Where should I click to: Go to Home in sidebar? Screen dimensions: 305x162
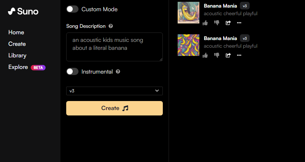pos(16,32)
